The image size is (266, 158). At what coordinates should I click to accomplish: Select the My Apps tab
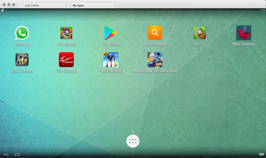point(91,5)
